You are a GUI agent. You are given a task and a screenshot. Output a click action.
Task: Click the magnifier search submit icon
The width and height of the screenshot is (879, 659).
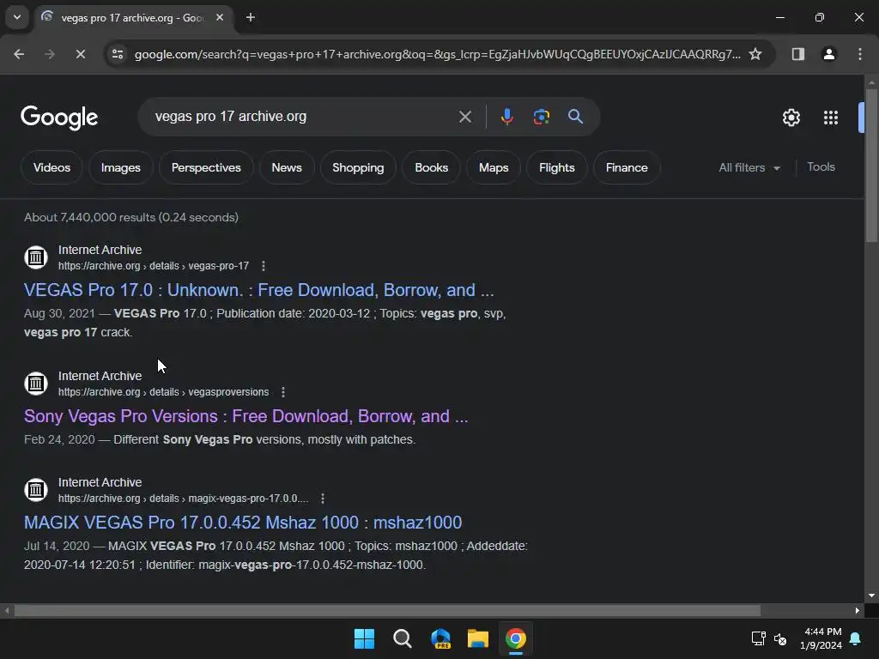[x=575, y=117]
